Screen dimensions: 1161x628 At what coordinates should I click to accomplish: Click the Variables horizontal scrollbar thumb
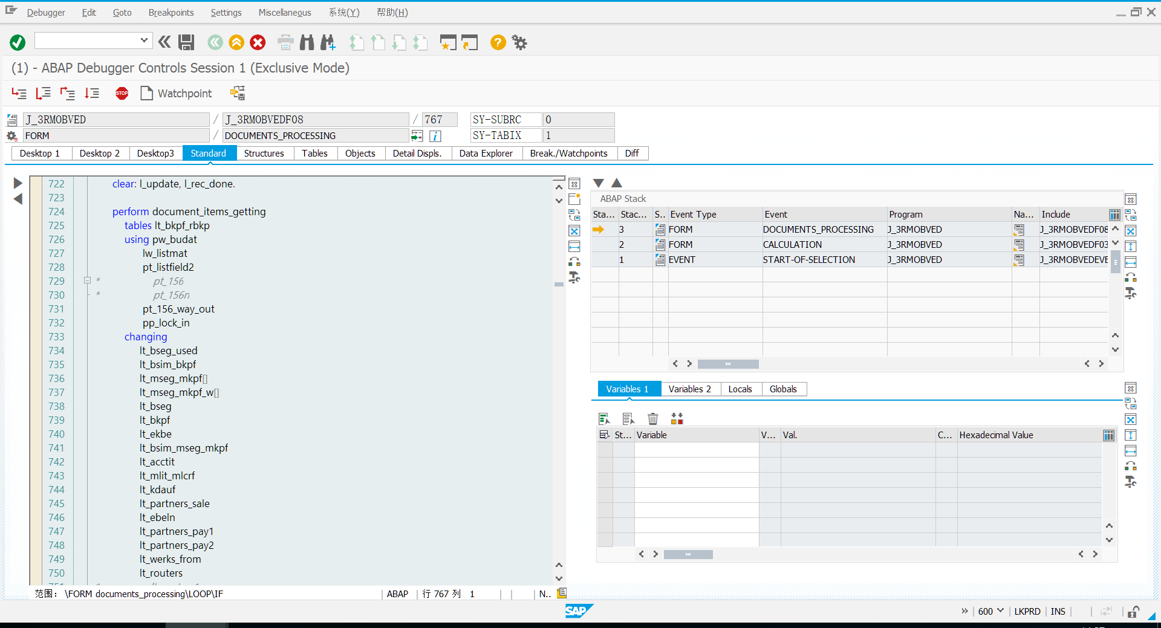pyautogui.click(x=688, y=554)
